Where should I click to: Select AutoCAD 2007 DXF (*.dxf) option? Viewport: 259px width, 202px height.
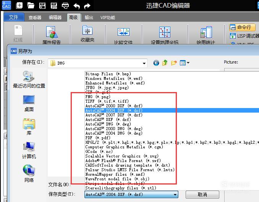[114, 115]
